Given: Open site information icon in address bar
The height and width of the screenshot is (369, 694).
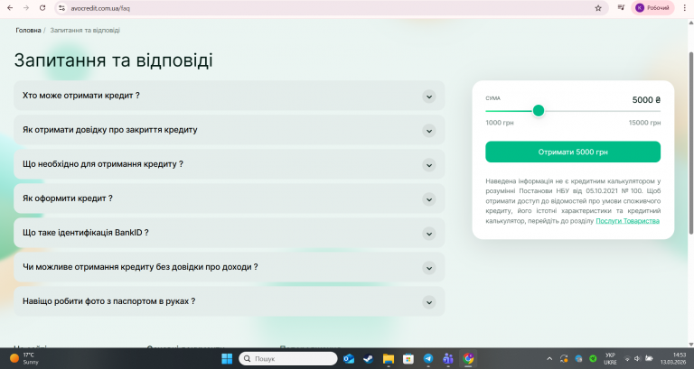Looking at the screenshot, I should pyautogui.click(x=62, y=8).
